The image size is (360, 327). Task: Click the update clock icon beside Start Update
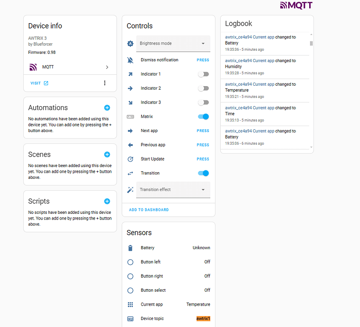click(x=130, y=159)
